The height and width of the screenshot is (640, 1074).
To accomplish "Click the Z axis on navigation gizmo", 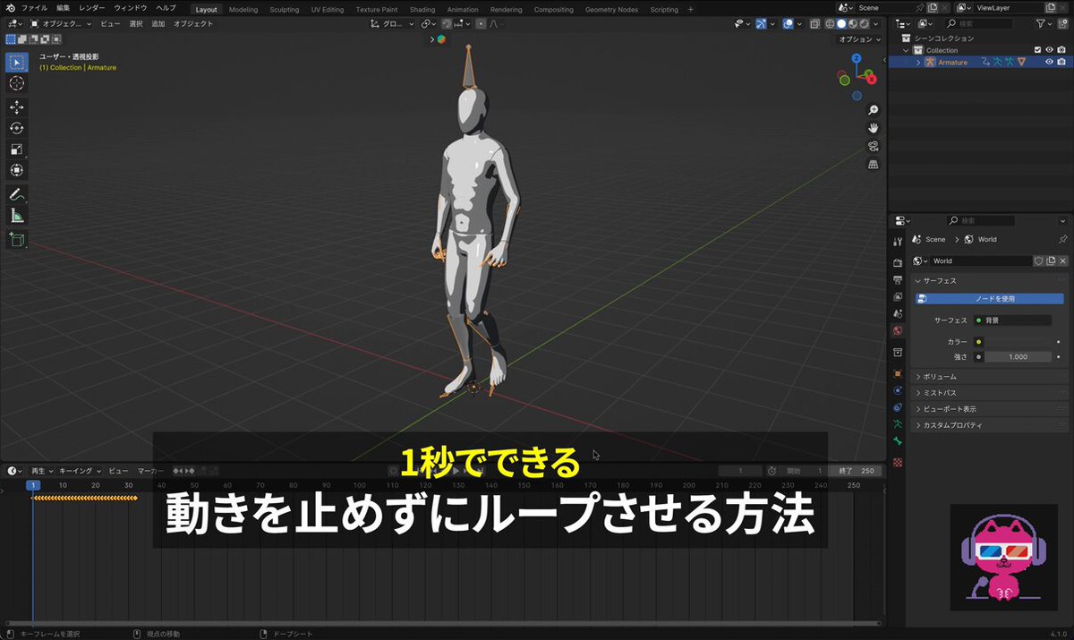I will tap(857, 58).
